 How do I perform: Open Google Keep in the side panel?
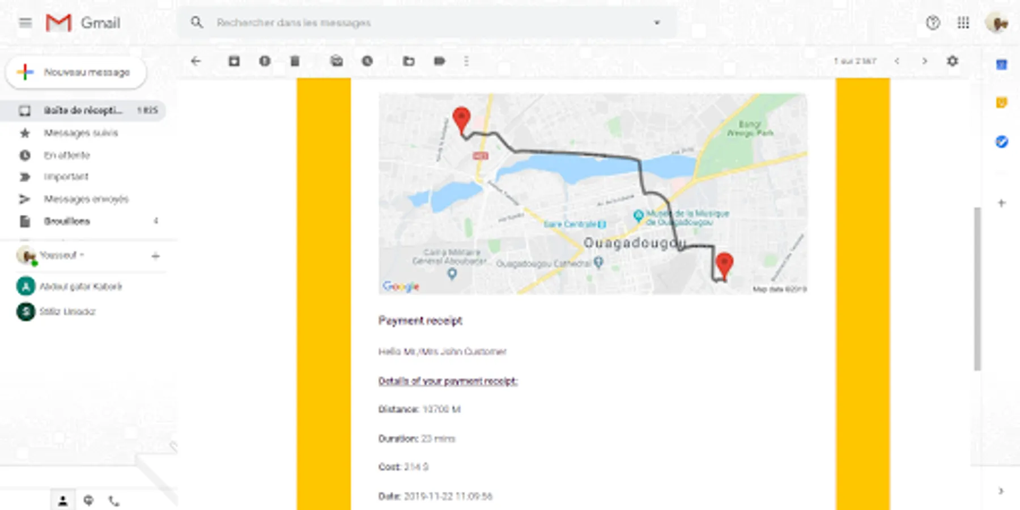1001,103
